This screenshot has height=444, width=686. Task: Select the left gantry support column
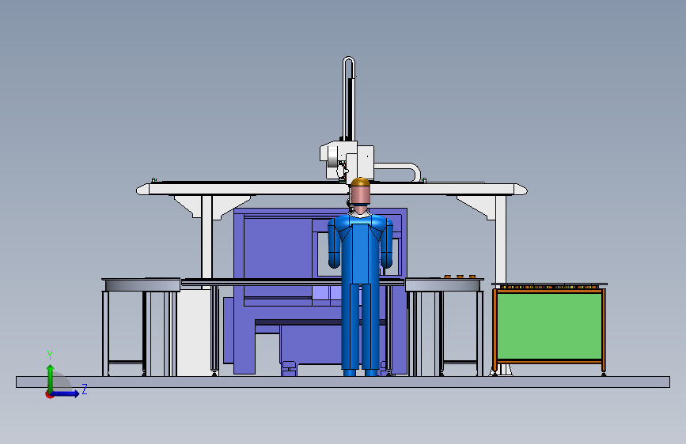coord(207,236)
